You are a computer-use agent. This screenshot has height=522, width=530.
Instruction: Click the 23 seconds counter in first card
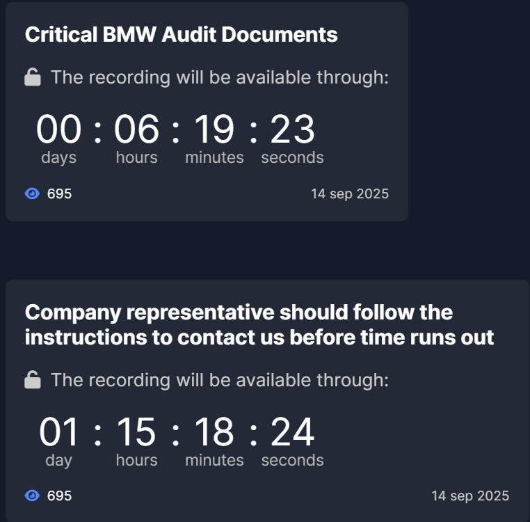click(292, 130)
